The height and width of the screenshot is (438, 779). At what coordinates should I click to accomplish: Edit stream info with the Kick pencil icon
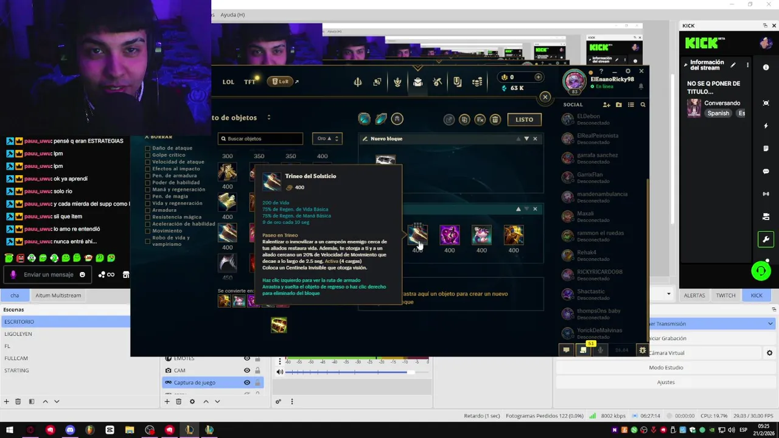click(x=733, y=65)
